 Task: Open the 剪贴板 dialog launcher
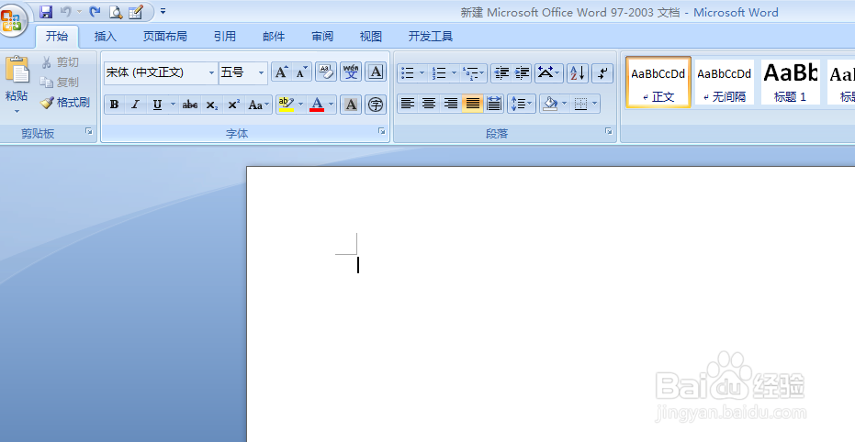[89, 131]
